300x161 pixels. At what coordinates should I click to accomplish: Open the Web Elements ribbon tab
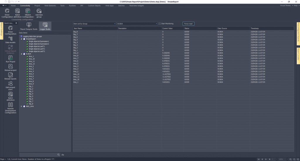(50, 6)
